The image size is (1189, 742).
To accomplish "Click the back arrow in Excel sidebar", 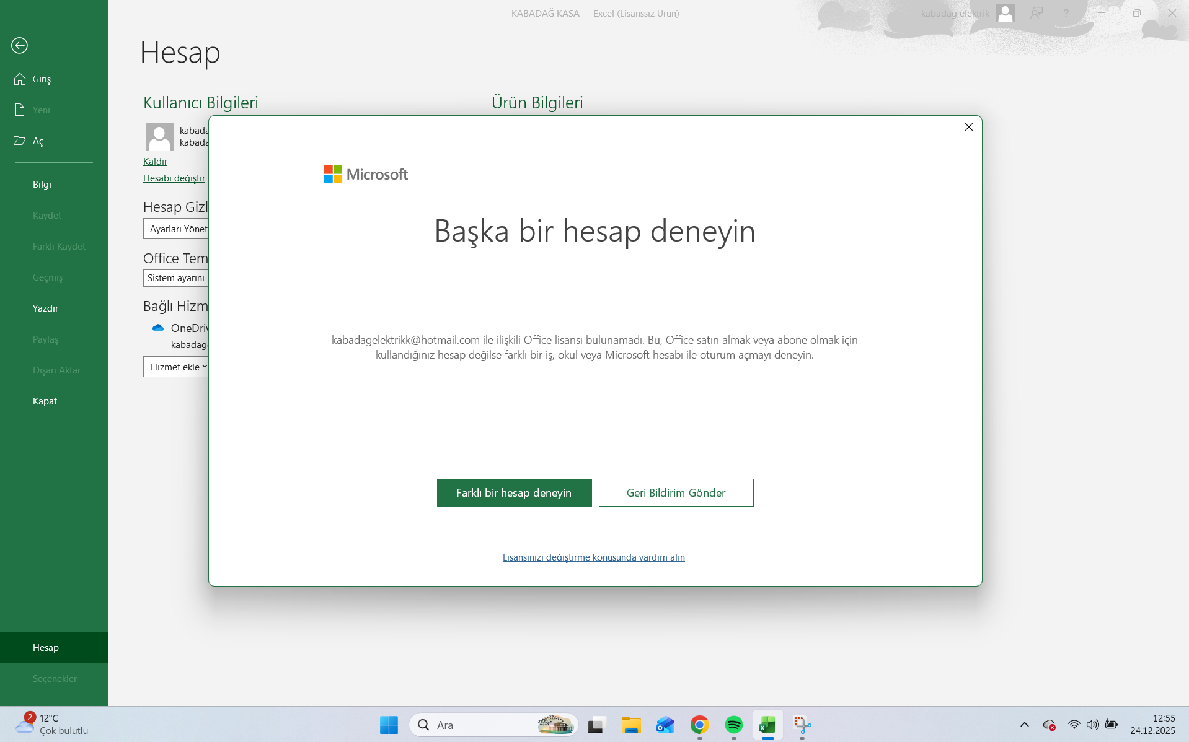I will click(19, 45).
